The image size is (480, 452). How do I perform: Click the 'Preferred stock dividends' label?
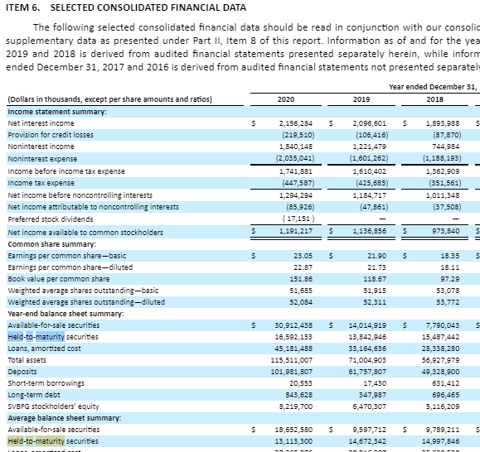pos(51,219)
